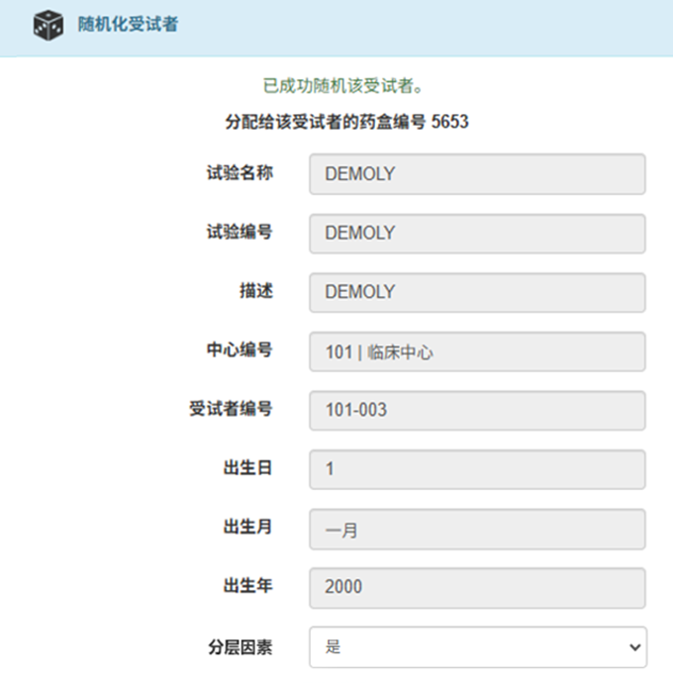This screenshot has height=684, width=673.
Task: Select the 描述 field containing DEMOLY
Action: (477, 292)
